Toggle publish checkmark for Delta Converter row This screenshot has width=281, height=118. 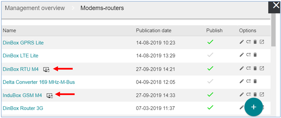pyautogui.click(x=210, y=81)
